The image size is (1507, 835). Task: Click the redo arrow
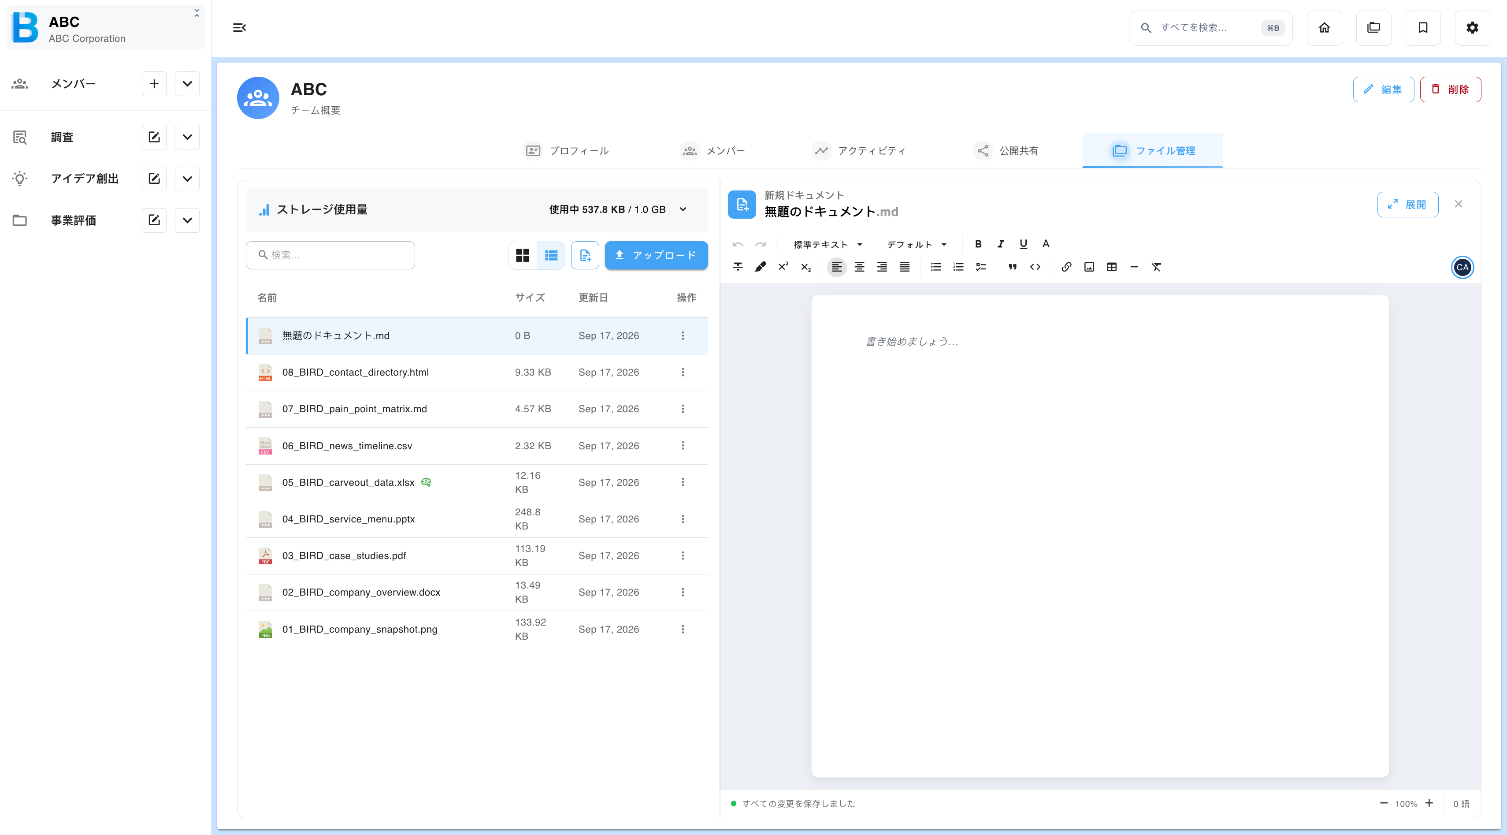click(x=761, y=244)
